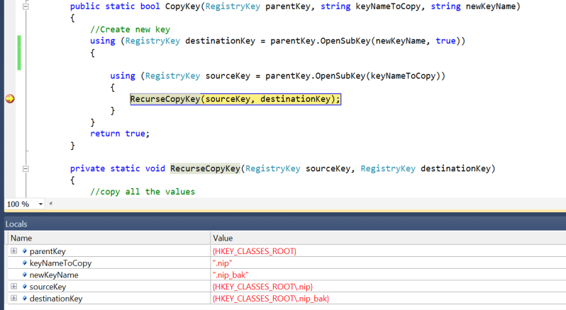Click the value {HKEY_CLASSES_ROOT\.nip}
The image size is (566, 310).
[x=262, y=287]
